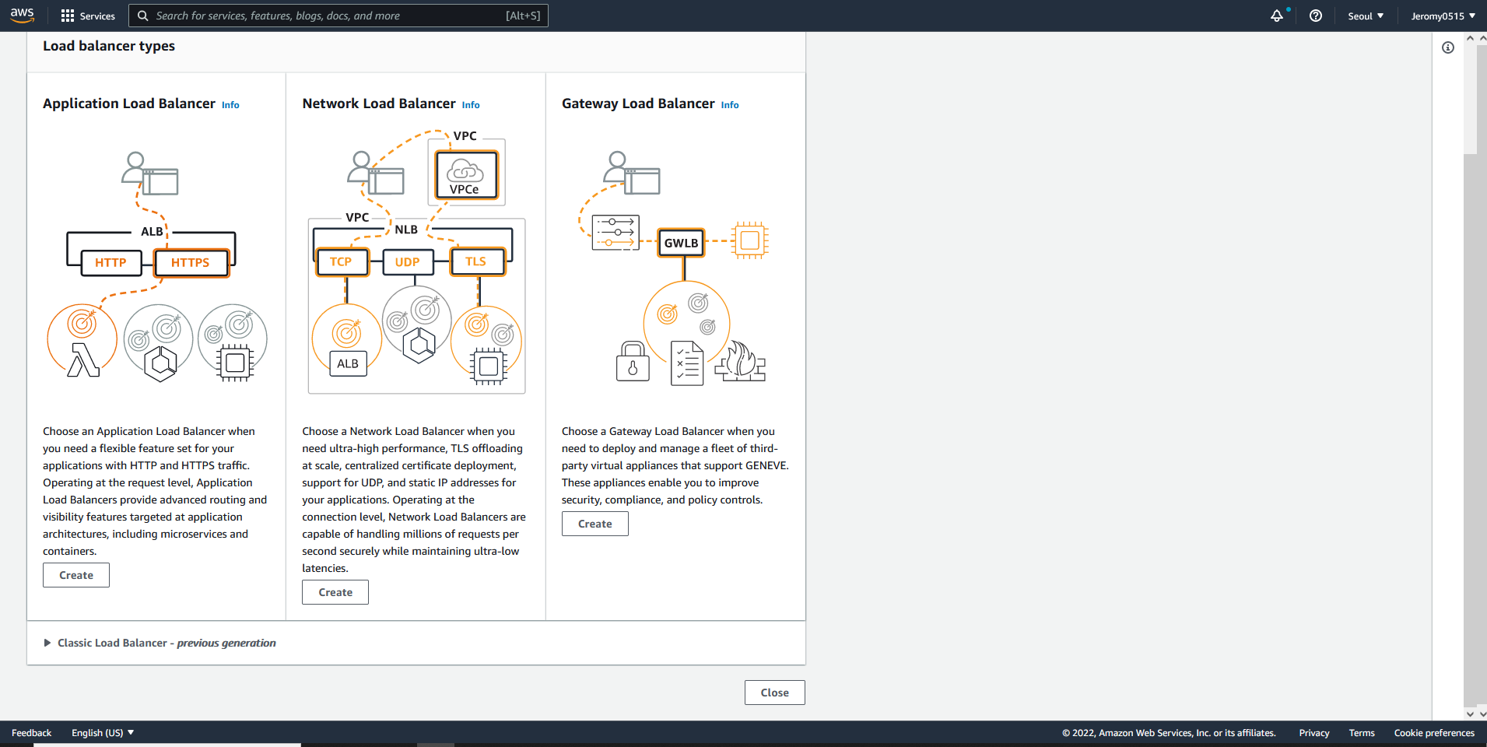This screenshot has height=747, width=1487.
Task: Click the Load balancer types heading
Action: (109, 46)
